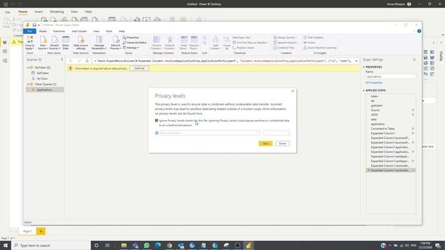Click the query Name input field
The height and width of the screenshot is (250, 445).
pyautogui.click(x=391, y=76)
